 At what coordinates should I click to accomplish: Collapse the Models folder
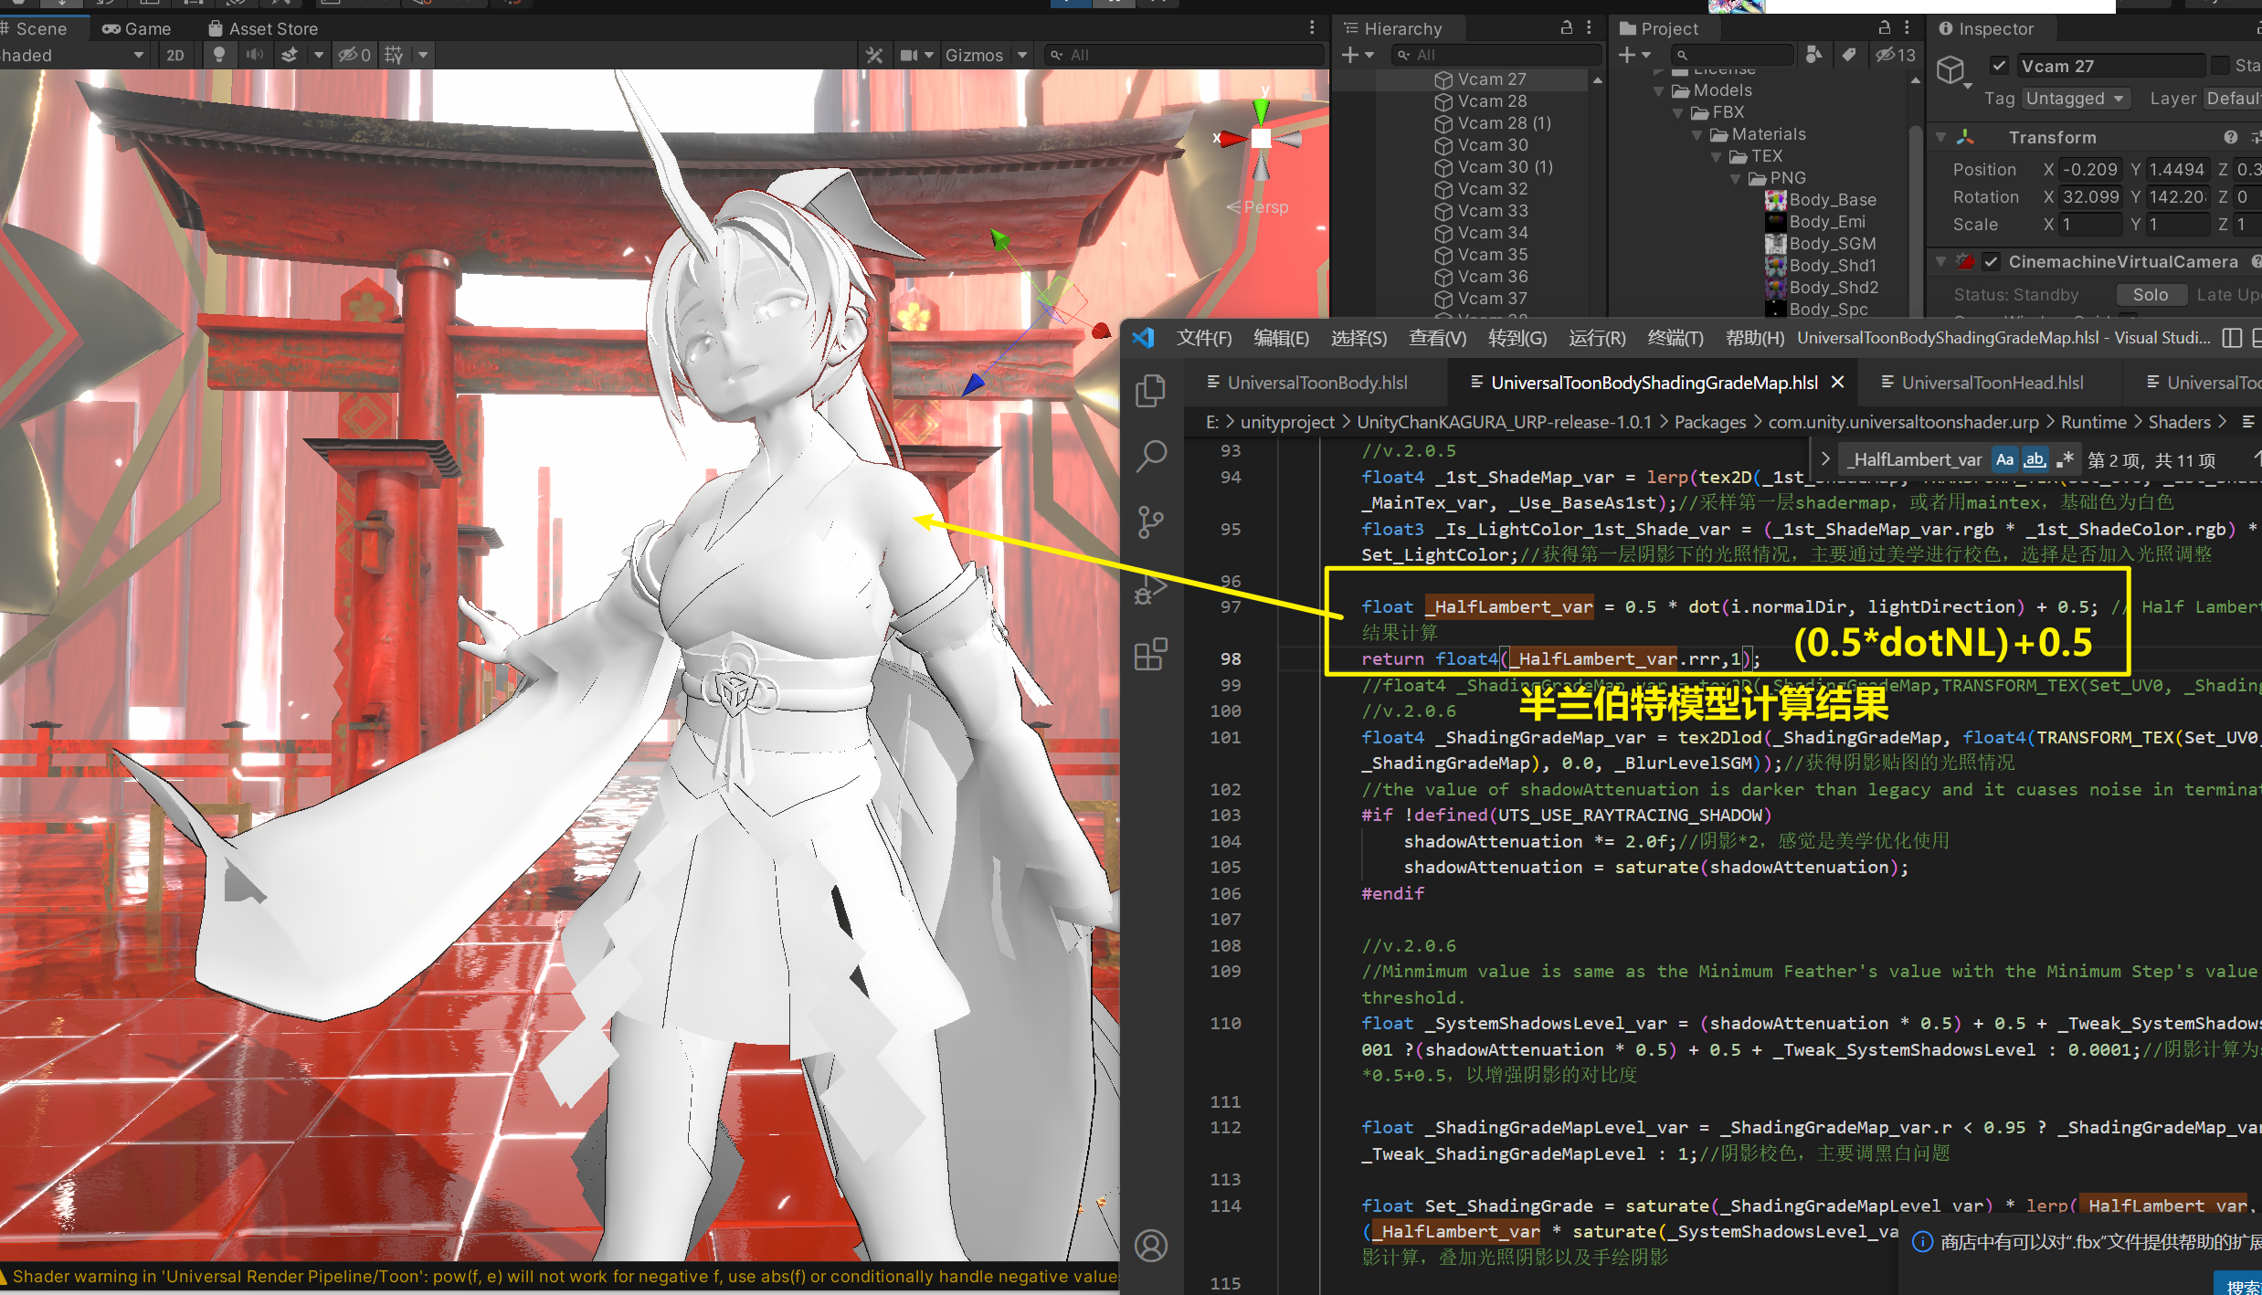click(x=1658, y=91)
